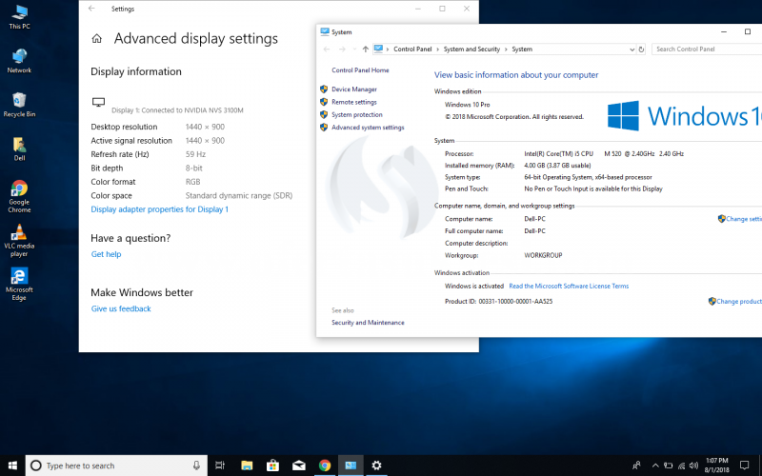
Task: Open Mail app from taskbar
Action: [x=299, y=466]
